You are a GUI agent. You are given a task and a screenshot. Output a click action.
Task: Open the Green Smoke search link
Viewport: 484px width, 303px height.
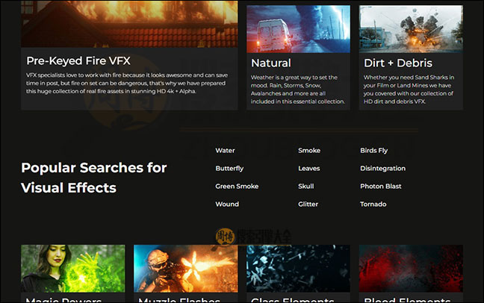(237, 187)
